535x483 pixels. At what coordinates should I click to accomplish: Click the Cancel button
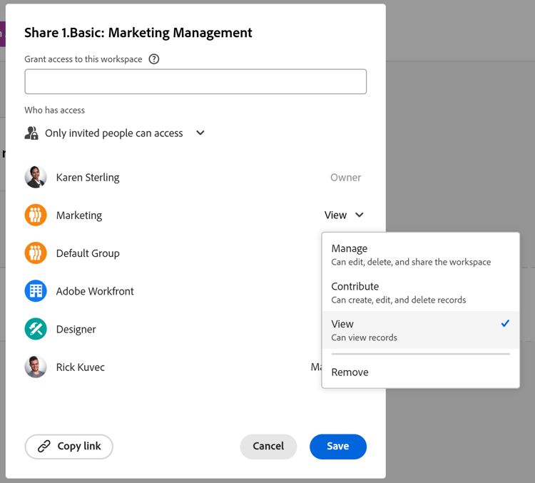coord(268,447)
